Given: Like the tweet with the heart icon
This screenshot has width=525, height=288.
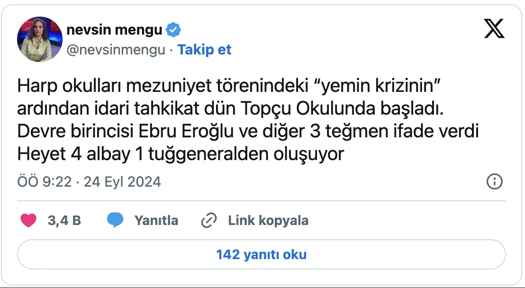Looking at the screenshot, I should click(28, 220).
